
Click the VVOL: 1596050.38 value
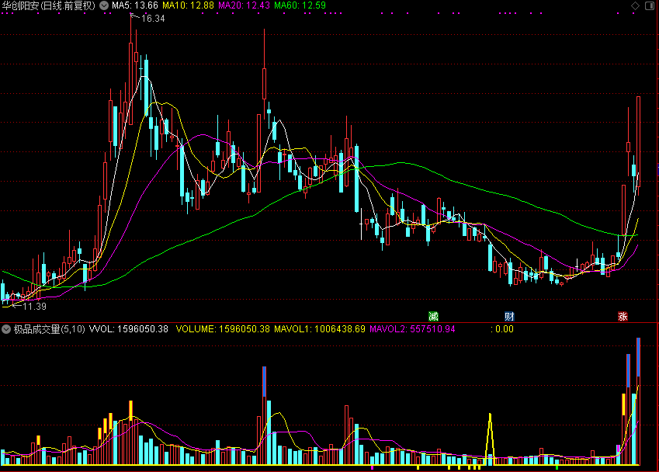pyautogui.click(x=129, y=329)
